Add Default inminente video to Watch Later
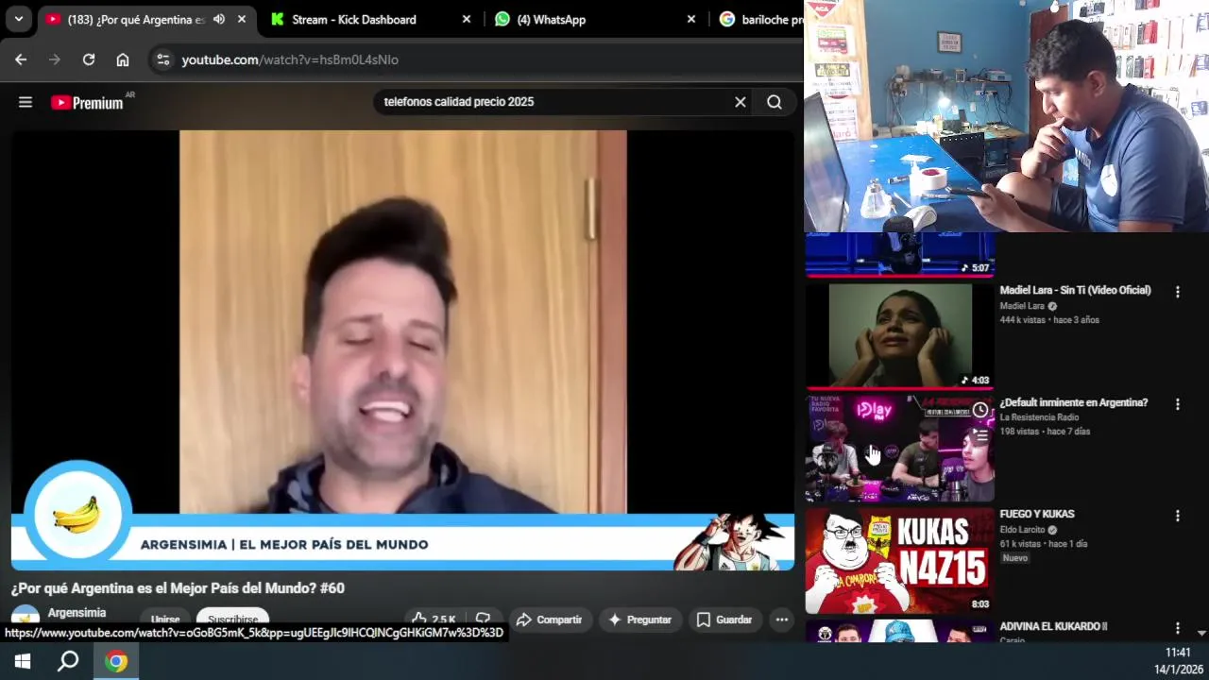Viewport: 1209px width, 680px height. pyautogui.click(x=980, y=410)
